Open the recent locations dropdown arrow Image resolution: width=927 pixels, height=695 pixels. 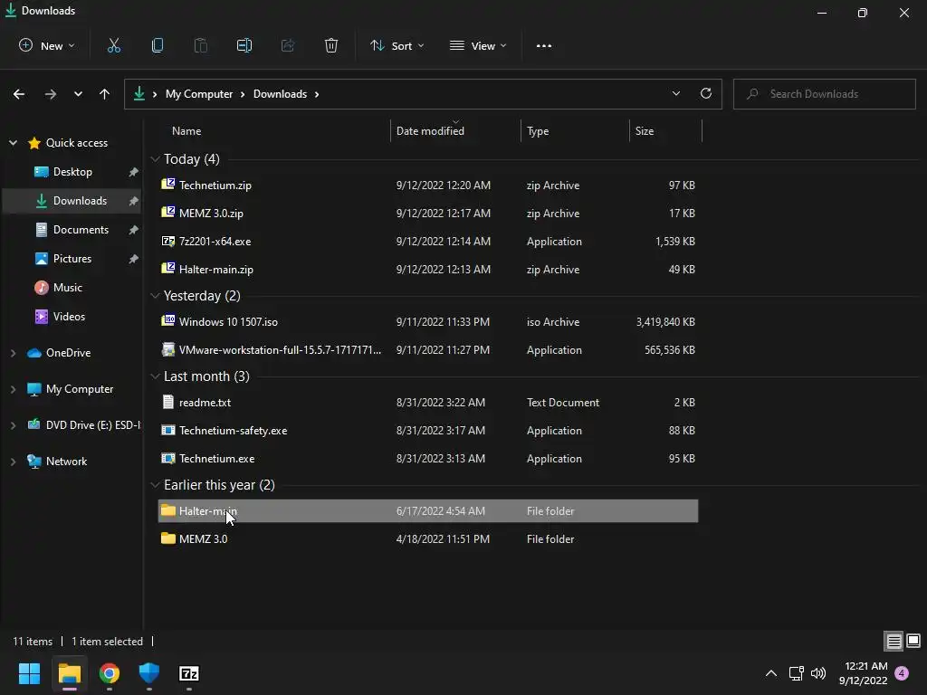click(78, 94)
